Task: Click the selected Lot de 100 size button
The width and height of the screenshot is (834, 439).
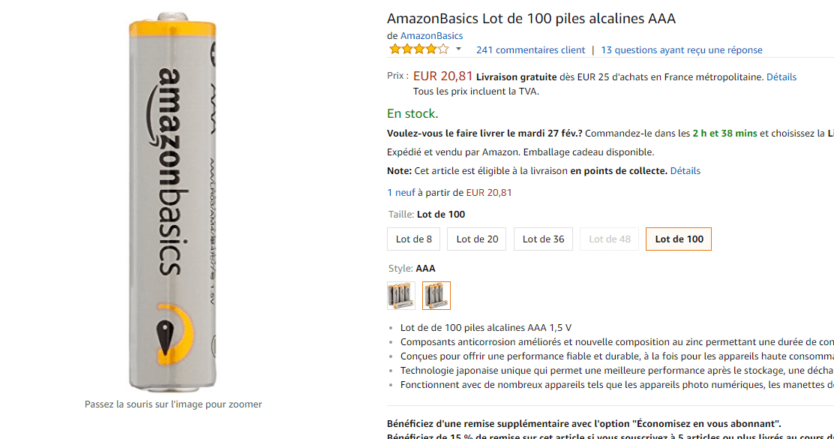Action: [678, 239]
